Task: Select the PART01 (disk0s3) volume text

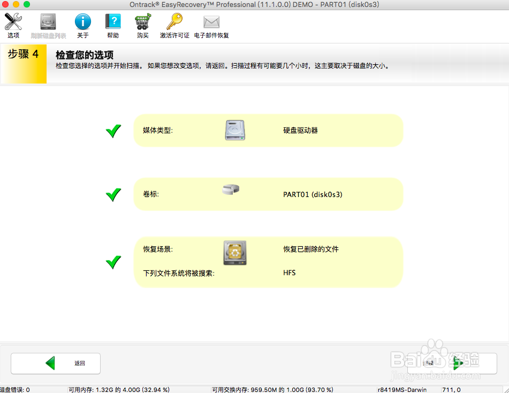Action: click(x=313, y=194)
